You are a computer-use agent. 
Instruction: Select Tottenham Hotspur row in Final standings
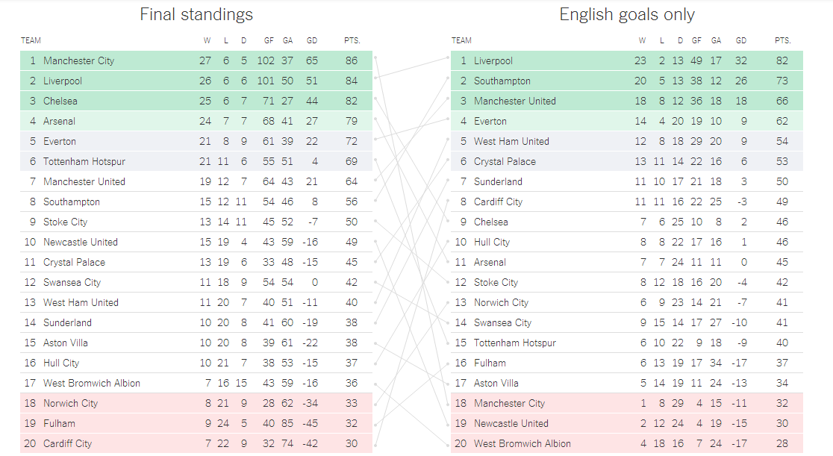click(x=196, y=161)
